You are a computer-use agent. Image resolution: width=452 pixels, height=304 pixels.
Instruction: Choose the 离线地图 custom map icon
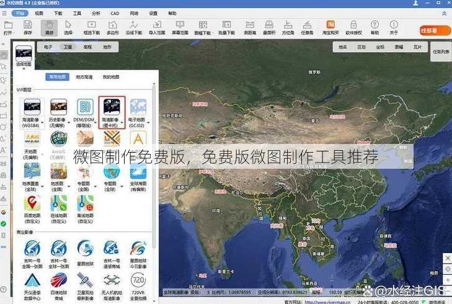[85, 209]
